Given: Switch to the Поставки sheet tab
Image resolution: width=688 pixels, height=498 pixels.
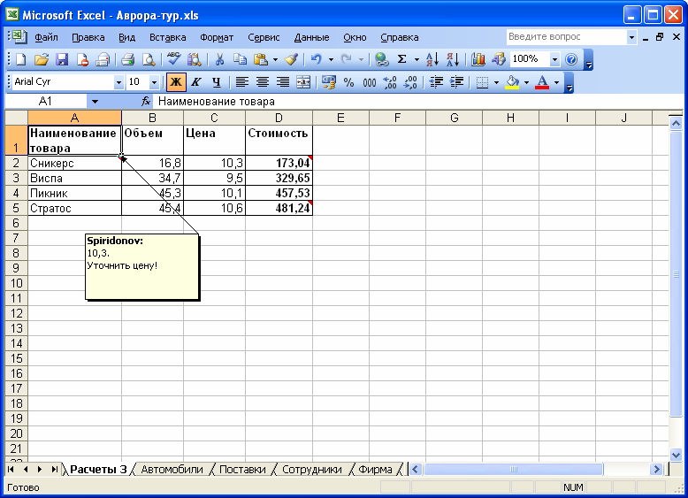Looking at the screenshot, I should (242, 469).
